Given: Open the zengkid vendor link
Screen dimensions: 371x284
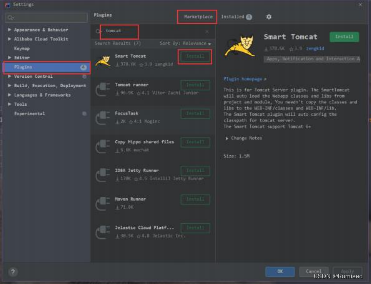Looking at the screenshot, I should [x=315, y=49].
